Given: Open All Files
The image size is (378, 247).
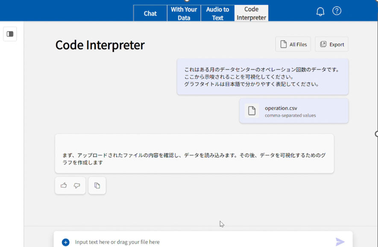Looking at the screenshot, I should point(293,44).
